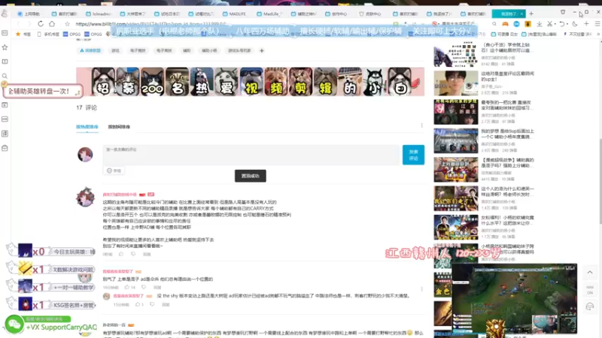Click the yellow download extension icon
602x338 pixels.
[528, 24]
